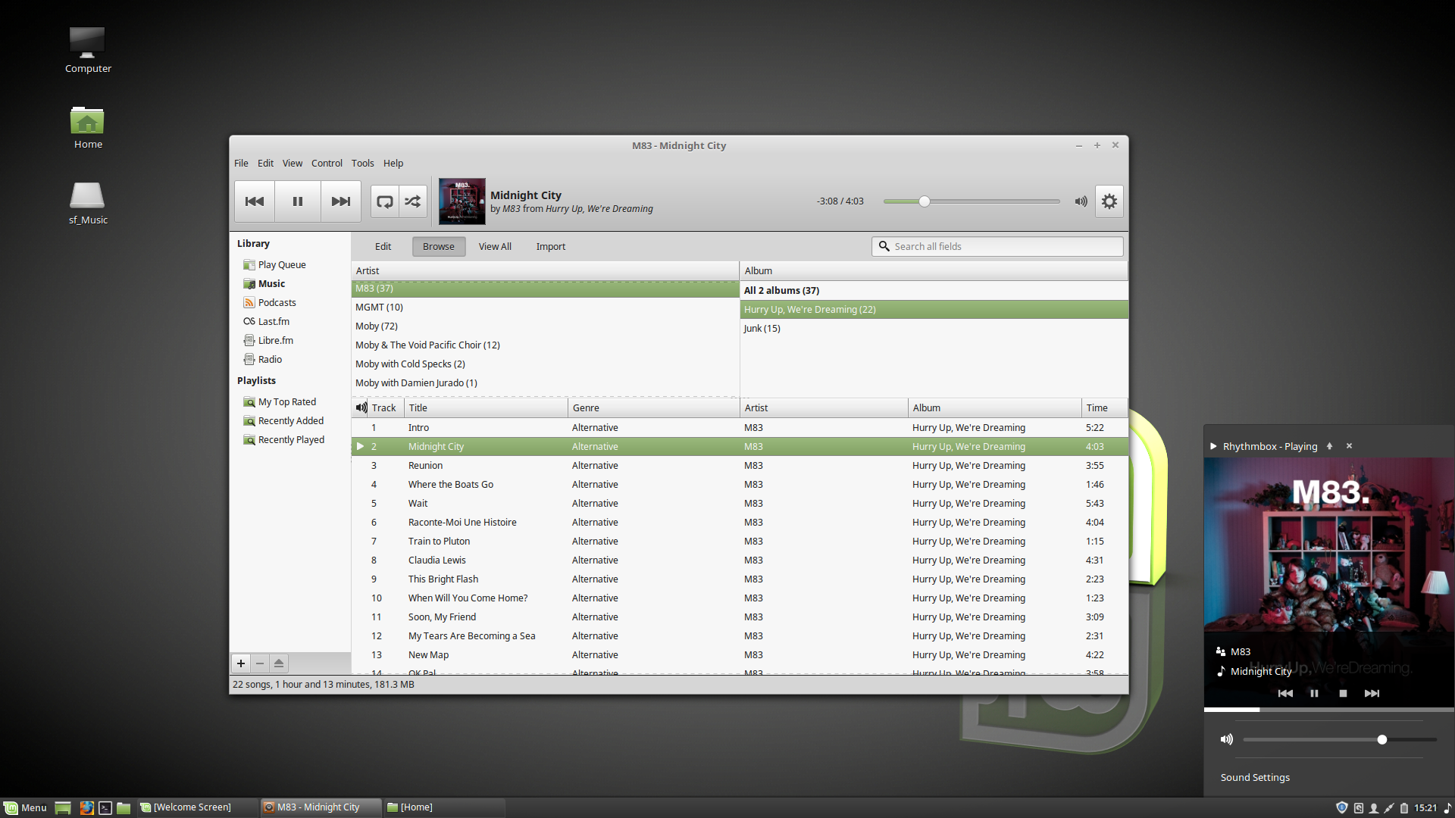Image resolution: width=1455 pixels, height=818 pixels.
Task: Open Sound Settings link
Action: [x=1254, y=778]
